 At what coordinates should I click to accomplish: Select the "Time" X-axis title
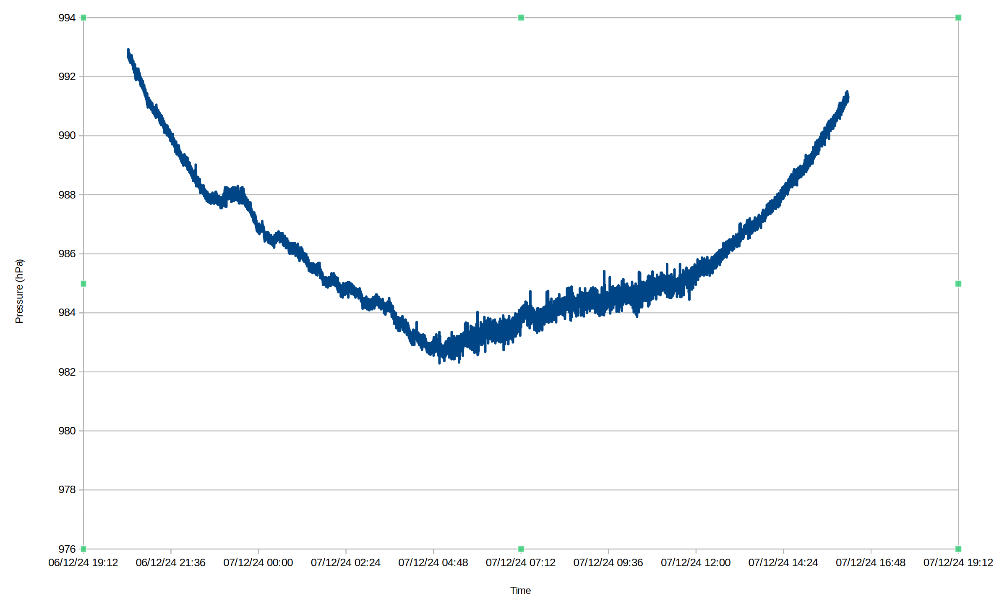click(520, 591)
